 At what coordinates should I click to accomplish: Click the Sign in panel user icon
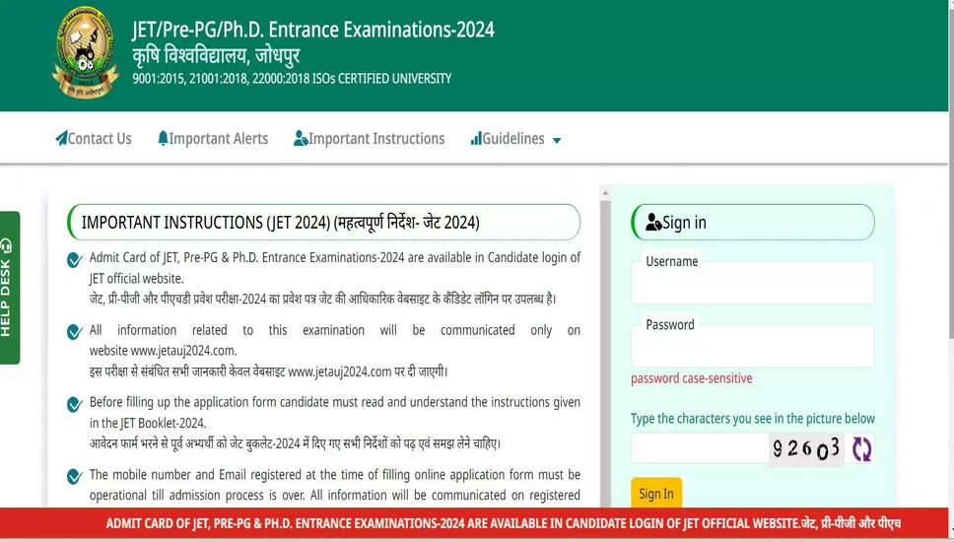(653, 223)
